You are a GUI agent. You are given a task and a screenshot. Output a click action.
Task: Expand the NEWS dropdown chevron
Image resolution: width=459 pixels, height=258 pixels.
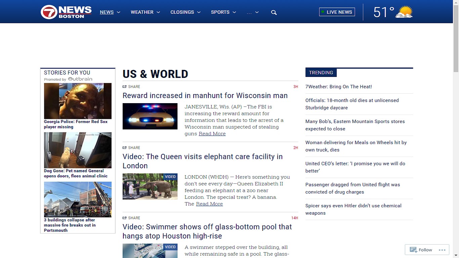point(118,12)
